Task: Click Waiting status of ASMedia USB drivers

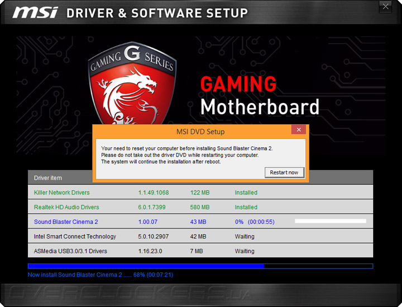Action: click(245, 251)
